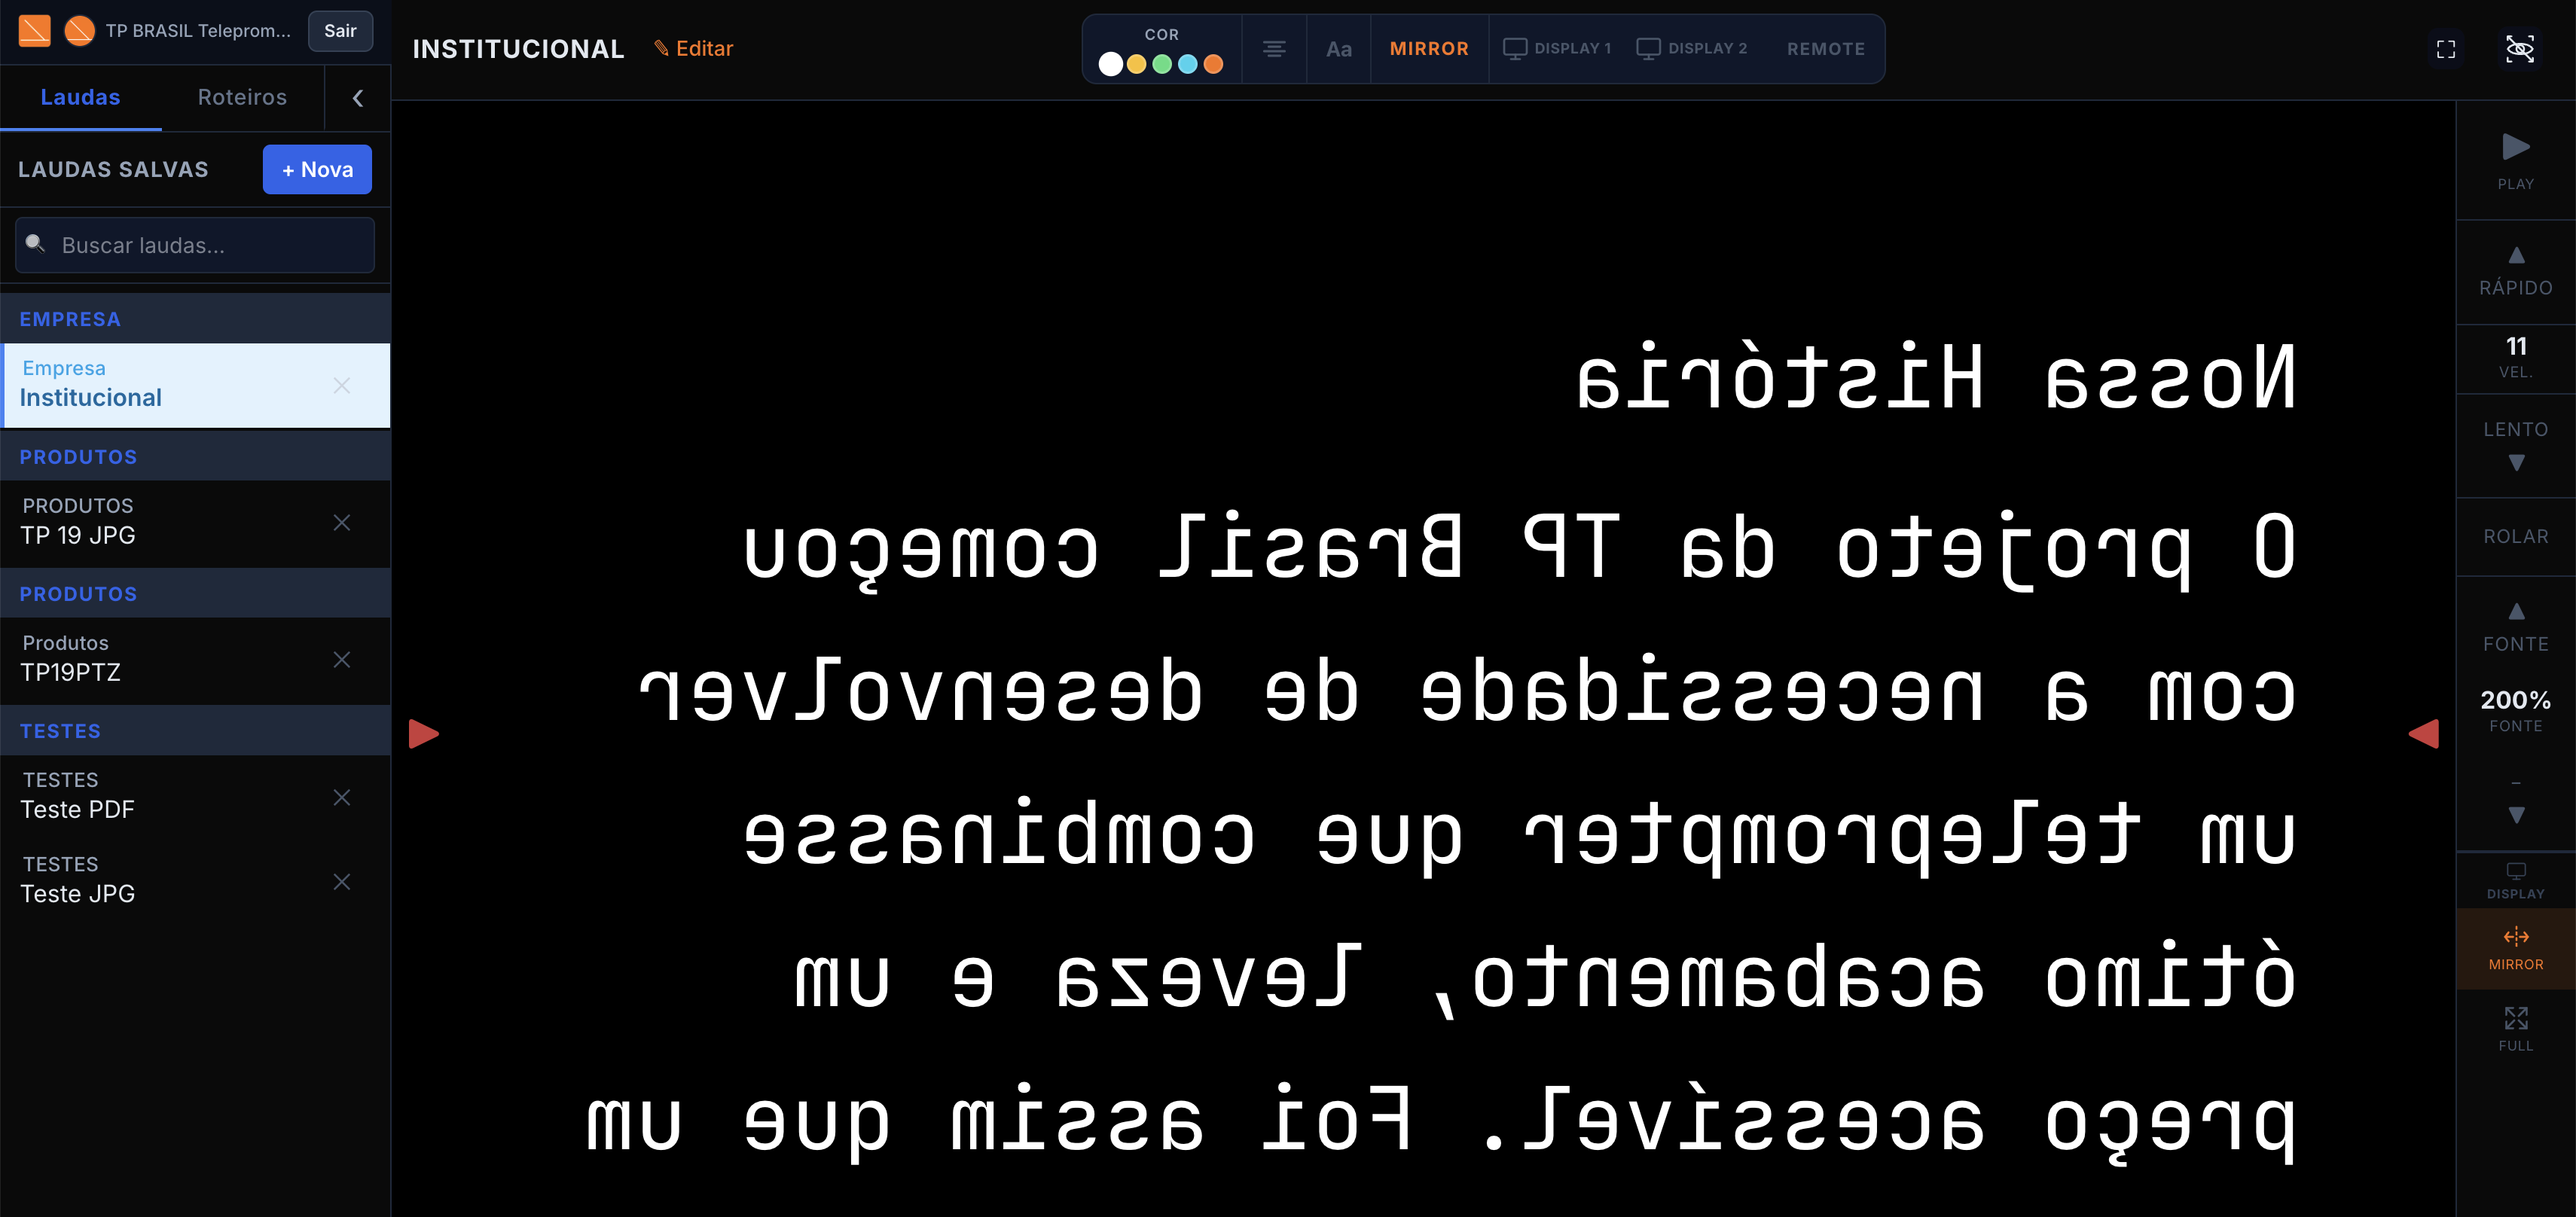The image size is (2576, 1217).
Task: Open the Aa font settings
Action: (1338, 49)
